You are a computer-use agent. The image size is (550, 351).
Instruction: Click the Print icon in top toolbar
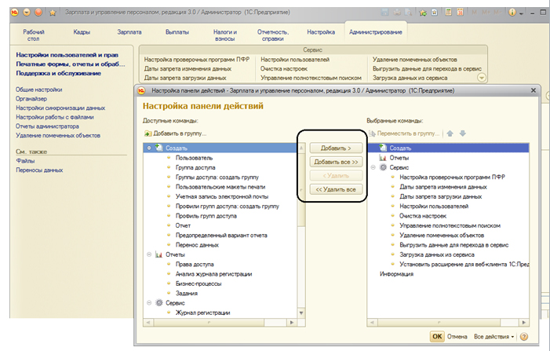click(x=397, y=13)
